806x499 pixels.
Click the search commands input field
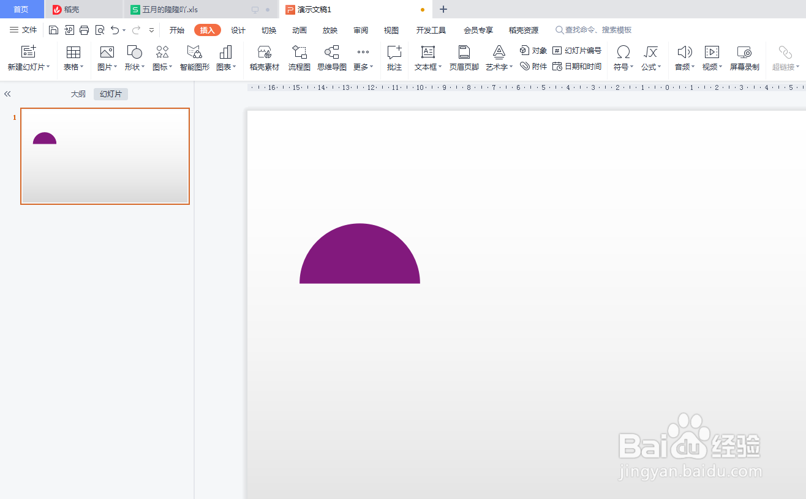pyautogui.click(x=597, y=30)
